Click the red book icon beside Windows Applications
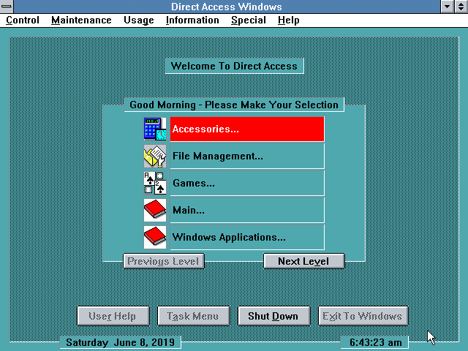Screen dimensions: 468x351 click(x=155, y=237)
